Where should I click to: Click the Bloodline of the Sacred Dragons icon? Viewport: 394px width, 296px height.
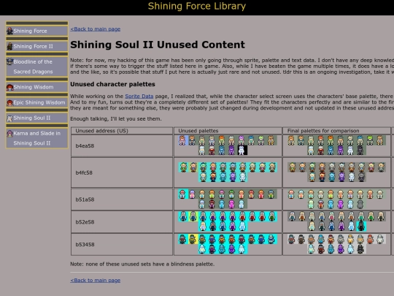click(x=9, y=61)
